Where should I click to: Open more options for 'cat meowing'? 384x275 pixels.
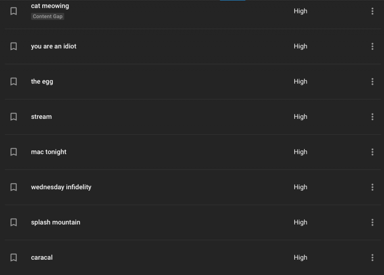(x=372, y=11)
